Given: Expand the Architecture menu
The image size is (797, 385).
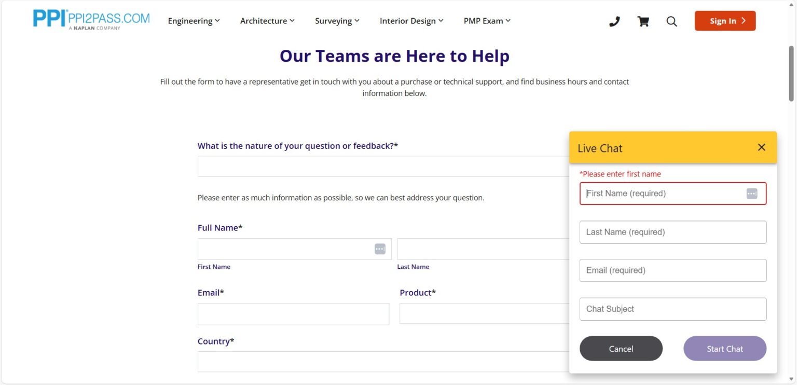Looking at the screenshot, I should coord(267,21).
